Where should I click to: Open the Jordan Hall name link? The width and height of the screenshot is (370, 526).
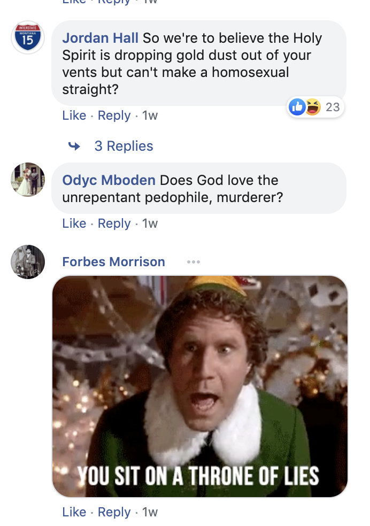point(101,38)
